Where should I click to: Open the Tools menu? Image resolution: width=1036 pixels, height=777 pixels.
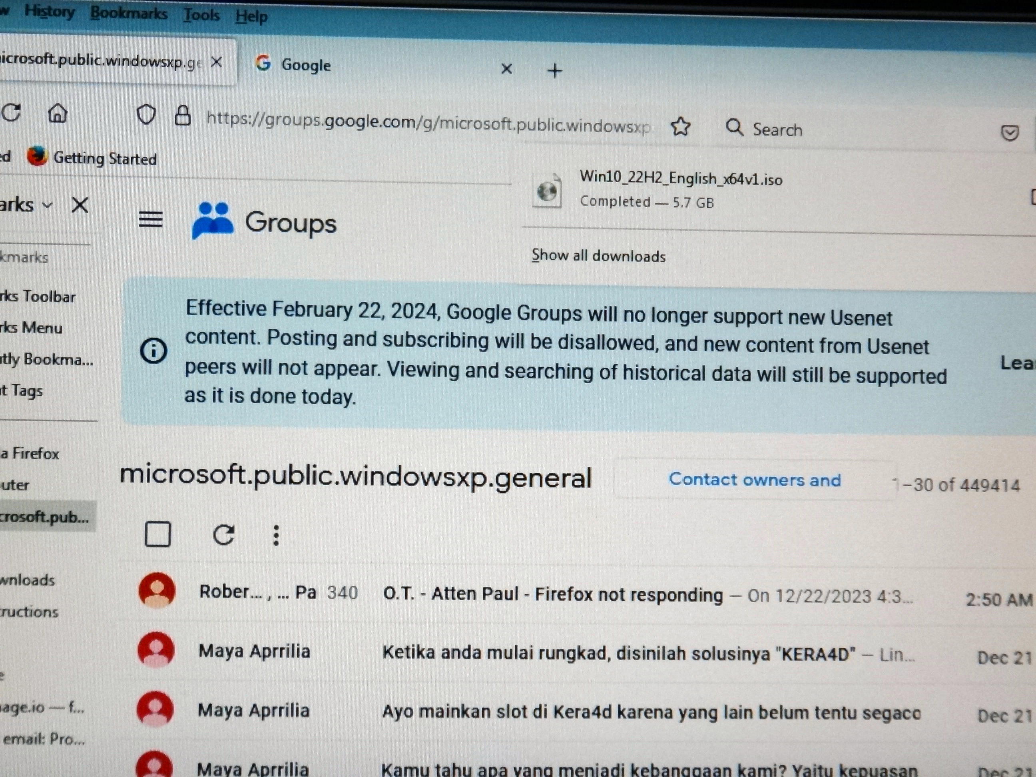tap(201, 15)
